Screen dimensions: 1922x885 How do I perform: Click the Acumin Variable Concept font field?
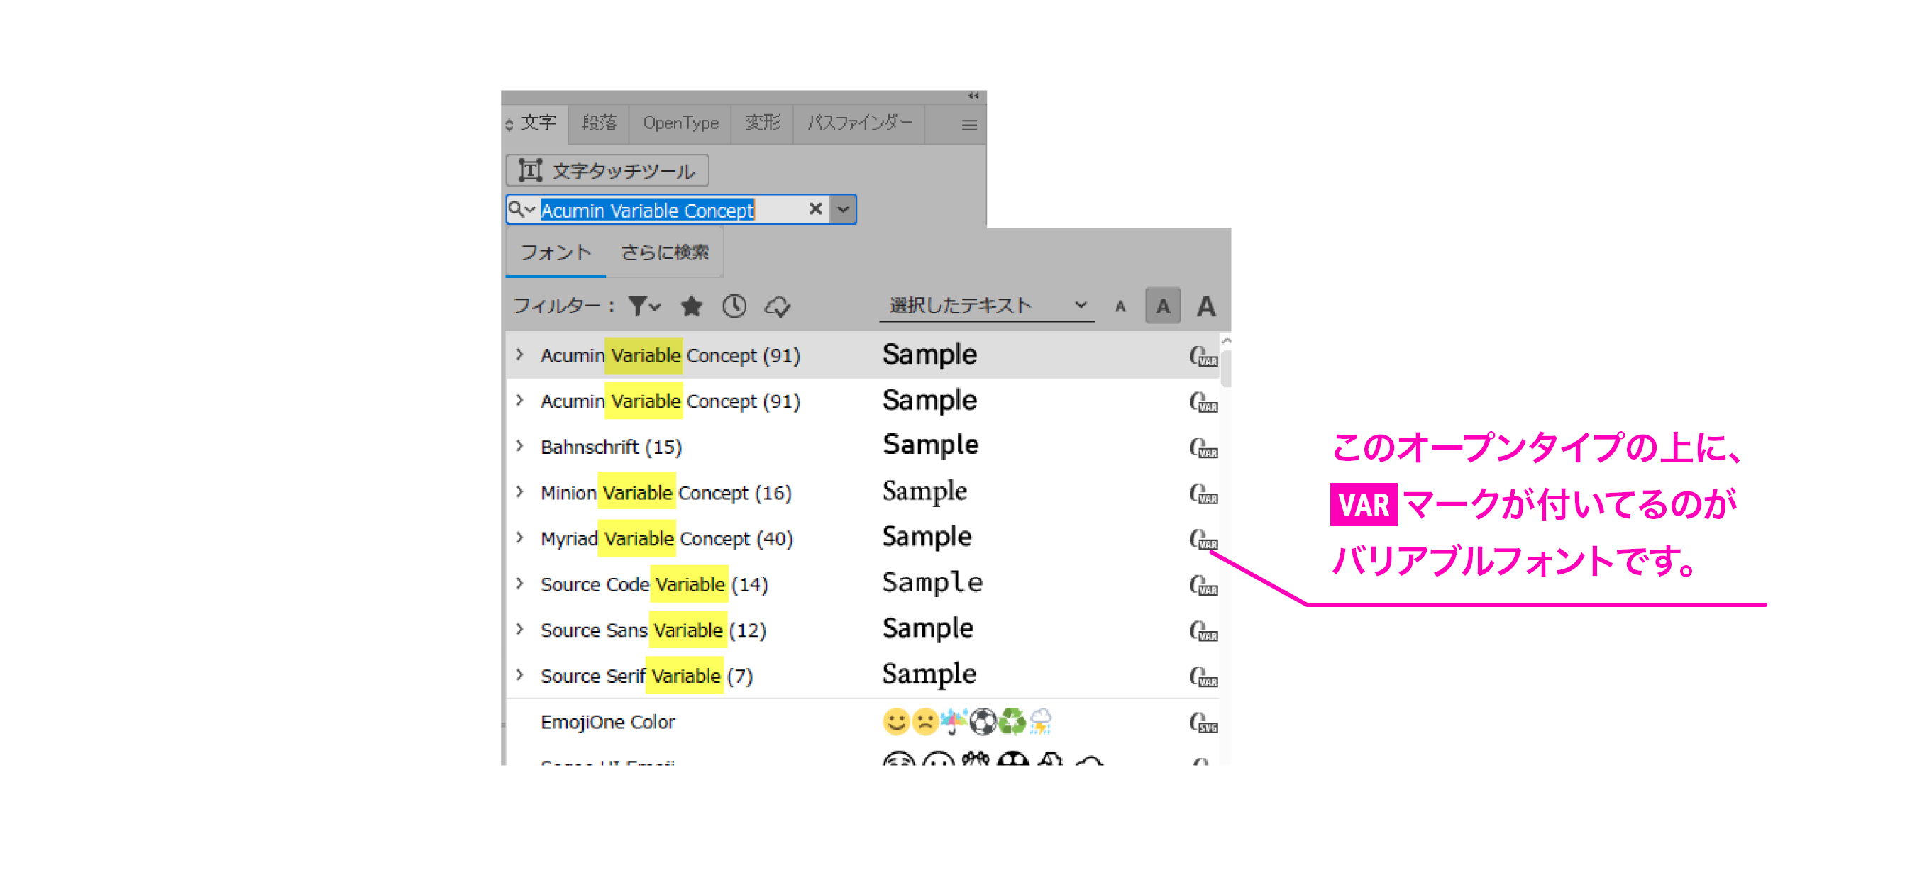click(x=669, y=209)
